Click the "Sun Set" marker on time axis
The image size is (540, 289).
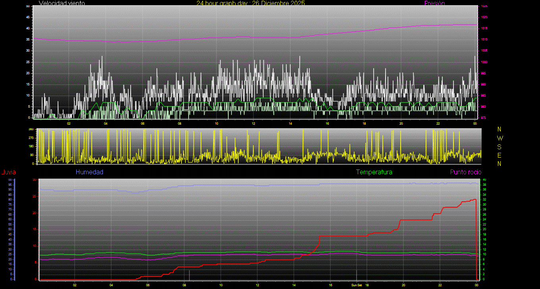356,285
